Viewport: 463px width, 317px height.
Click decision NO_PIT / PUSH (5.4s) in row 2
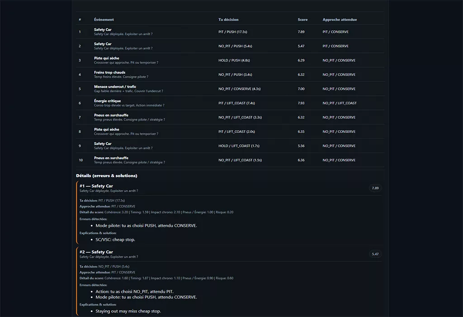point(235,46)
